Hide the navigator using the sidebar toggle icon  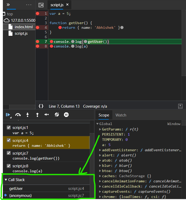(x=41, y=5)
